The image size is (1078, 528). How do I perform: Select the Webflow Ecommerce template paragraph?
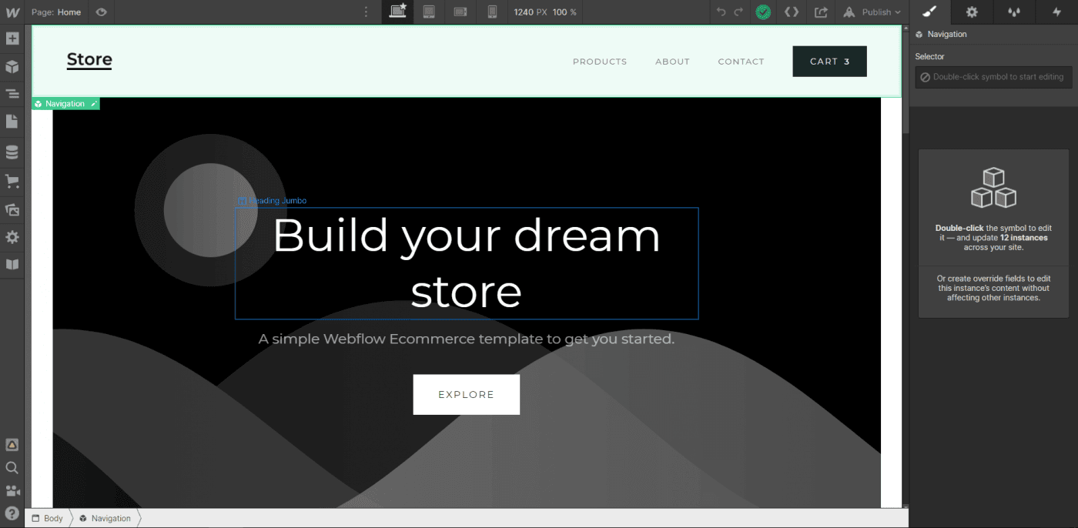[x=467, y=339]
